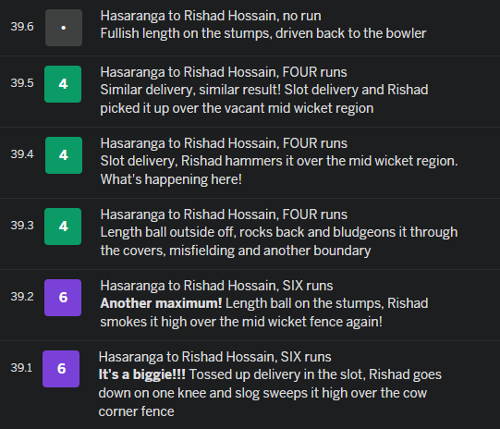Click the green 4 badge for ball 39.4
The width and height of the screenshot is (500, 429).
(64, 155)
